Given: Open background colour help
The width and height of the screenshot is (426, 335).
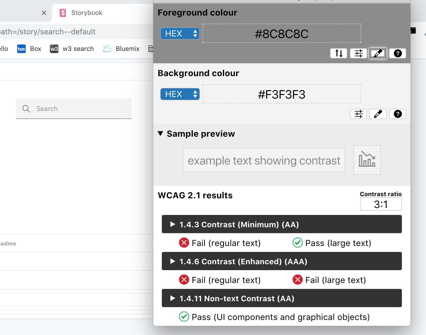Looking at the screenshot, I should point(398,114).
